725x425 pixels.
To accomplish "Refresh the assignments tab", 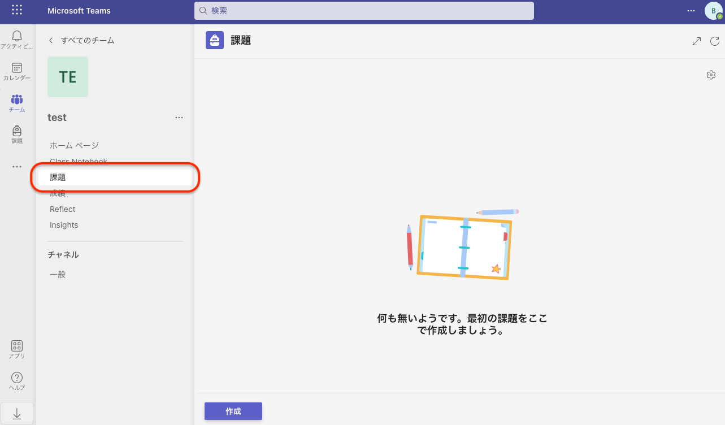I will click(x=715, y=41).
